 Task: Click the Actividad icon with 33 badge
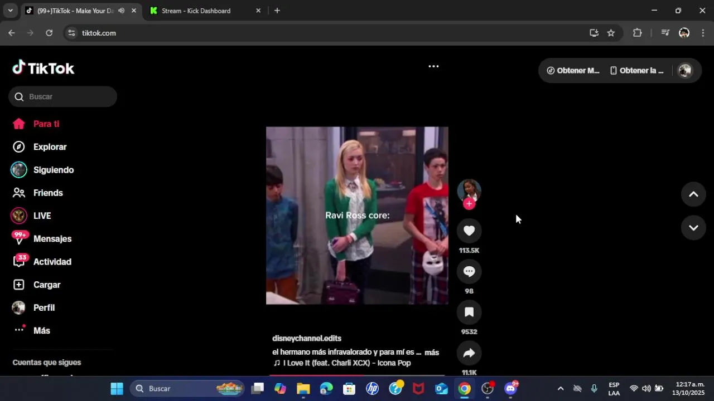(x=20, y=261)
